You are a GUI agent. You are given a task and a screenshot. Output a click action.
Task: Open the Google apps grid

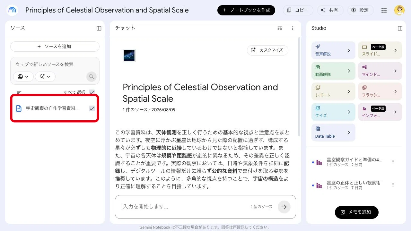click(384, 10)
